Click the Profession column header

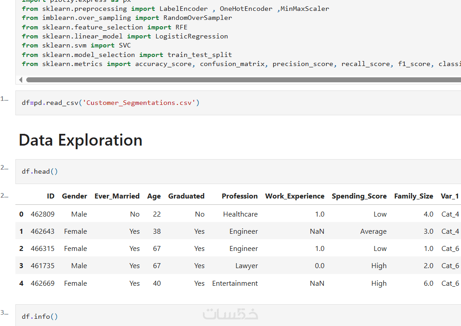click(240, 196)
